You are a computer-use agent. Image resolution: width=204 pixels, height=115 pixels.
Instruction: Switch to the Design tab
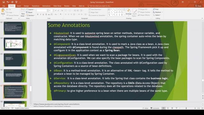click(26, 6)
